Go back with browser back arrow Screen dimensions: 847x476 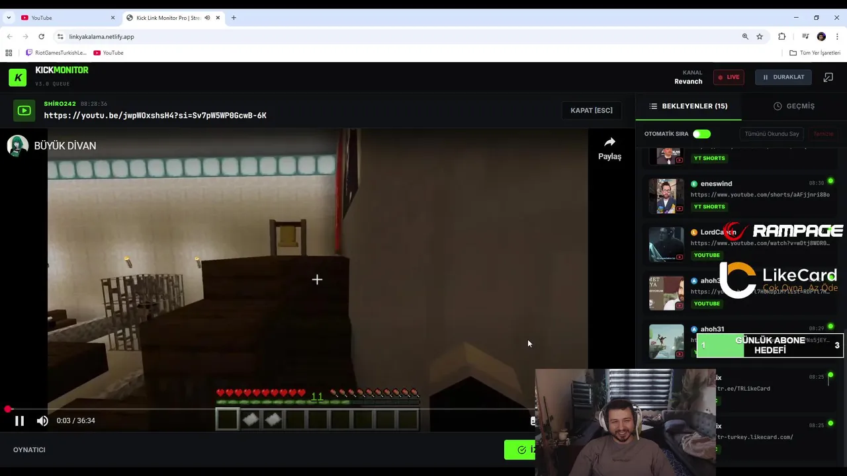9,36
